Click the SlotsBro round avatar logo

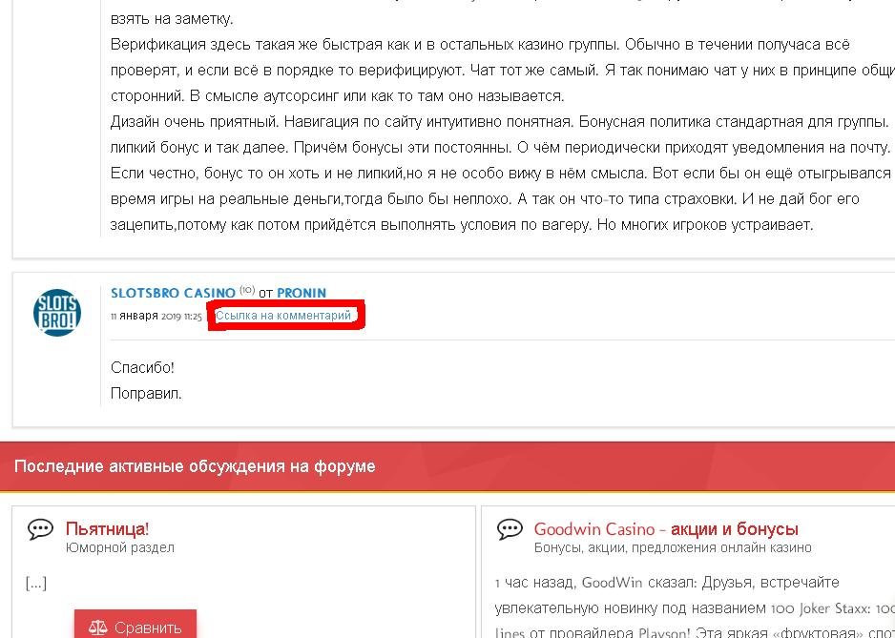click(x=57, y=312)
